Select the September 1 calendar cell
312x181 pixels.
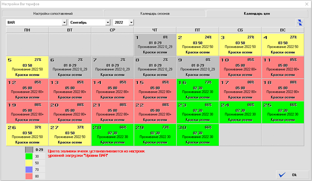(154, 44)
